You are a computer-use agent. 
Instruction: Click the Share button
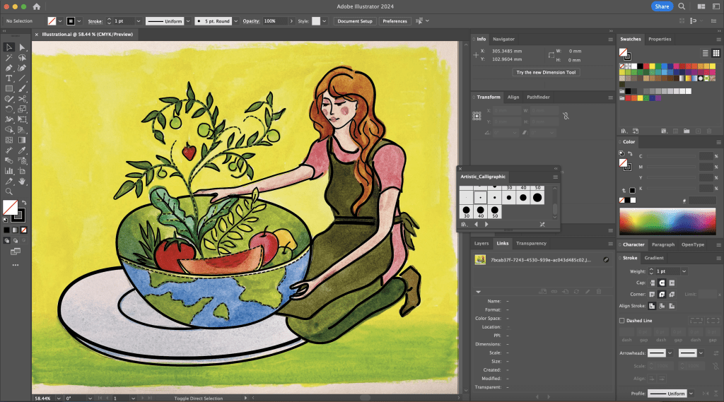coord(661,6)
